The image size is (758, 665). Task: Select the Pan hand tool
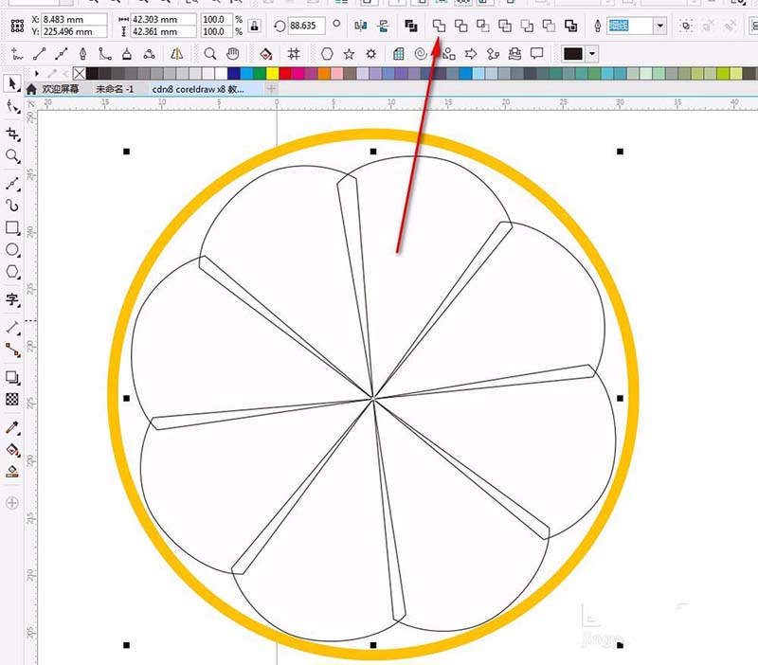[x=232, y=54]
